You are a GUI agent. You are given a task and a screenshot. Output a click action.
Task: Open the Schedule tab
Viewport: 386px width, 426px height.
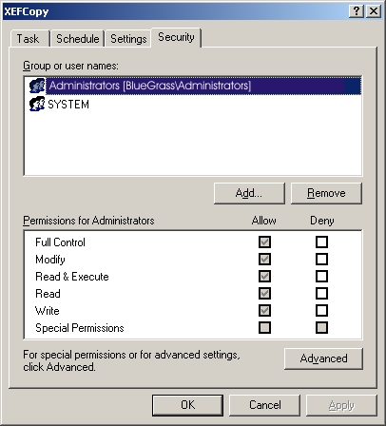click(x=78, y=39)
